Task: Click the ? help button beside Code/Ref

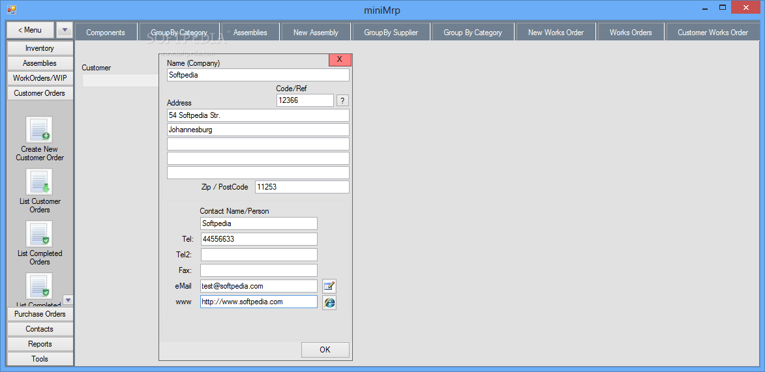Action: (x=343, y=100)
